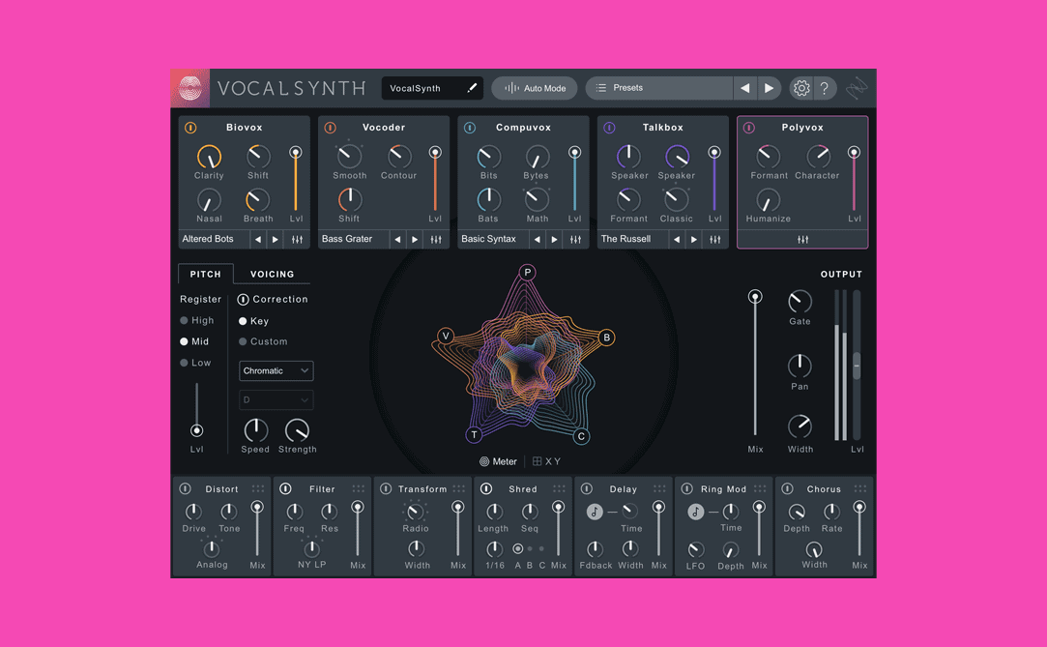The height and width of the screenshot is (647, 1047).
Task: Click the preset name edit pencil icon
Action: (x=472, y=88)
